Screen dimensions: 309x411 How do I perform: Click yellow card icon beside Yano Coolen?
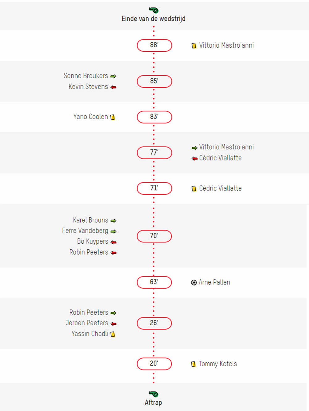(112, 117)
